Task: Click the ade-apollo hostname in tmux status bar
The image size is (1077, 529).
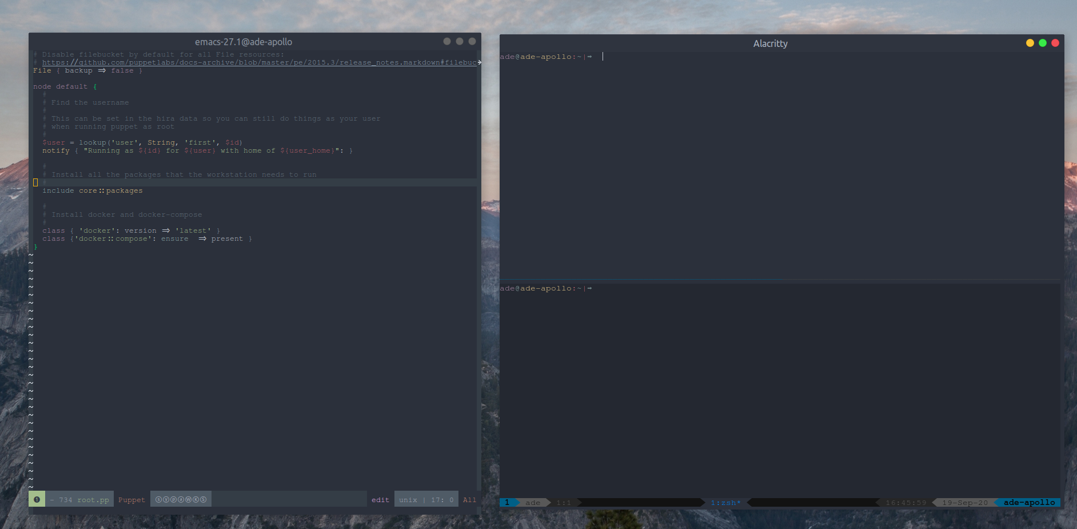Action: point(1029,503)
